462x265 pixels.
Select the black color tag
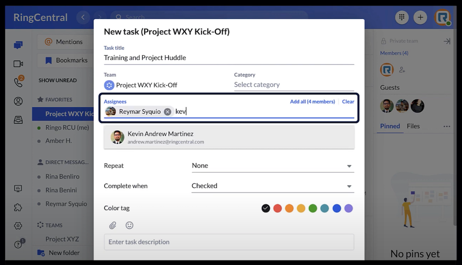tap(266, 208)
